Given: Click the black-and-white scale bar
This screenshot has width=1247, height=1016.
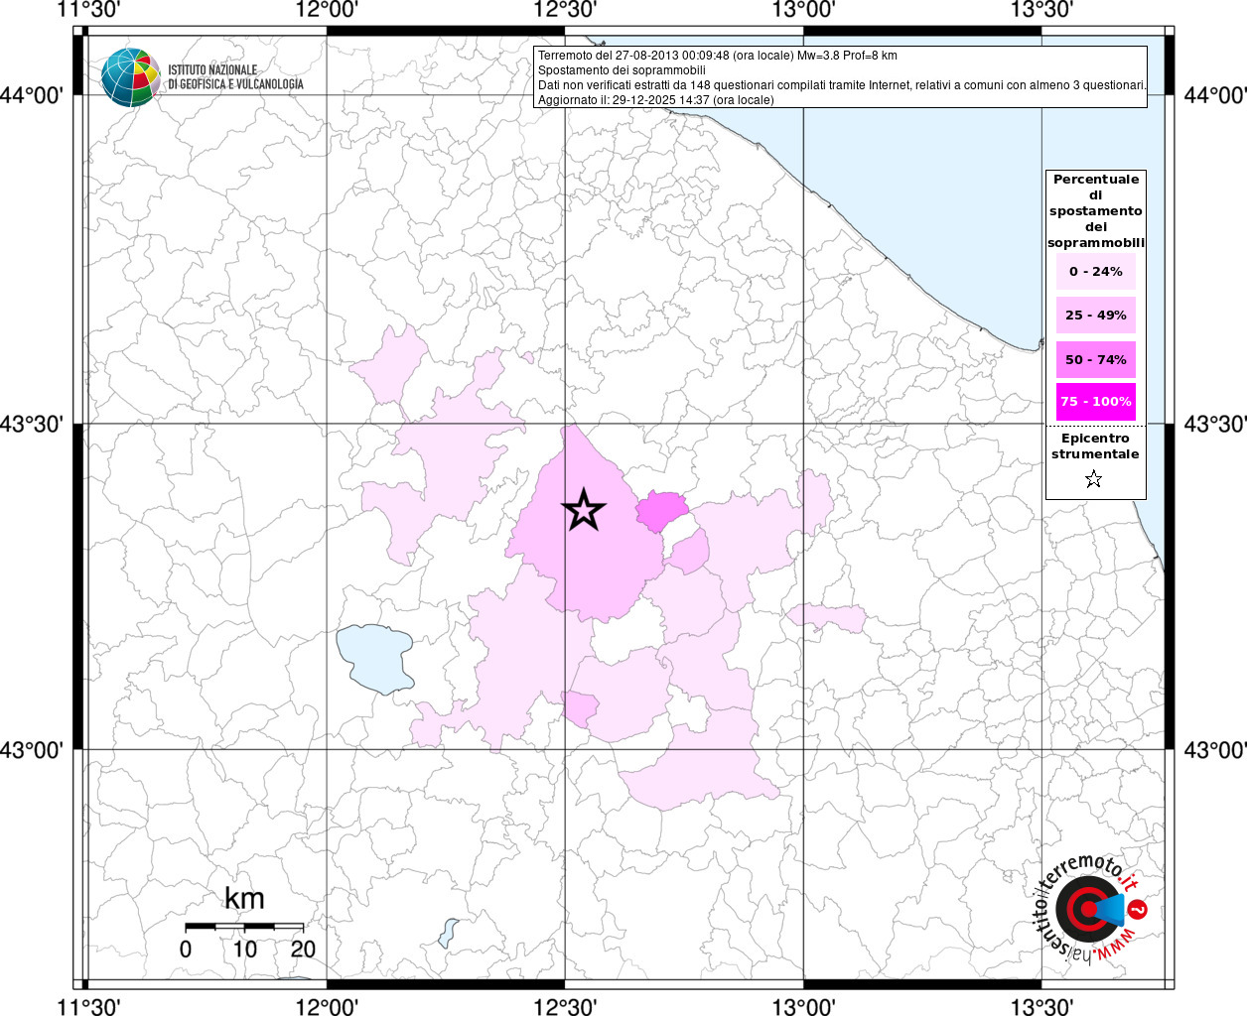Looking at the screenshot, I should click(x=244, y=926).
